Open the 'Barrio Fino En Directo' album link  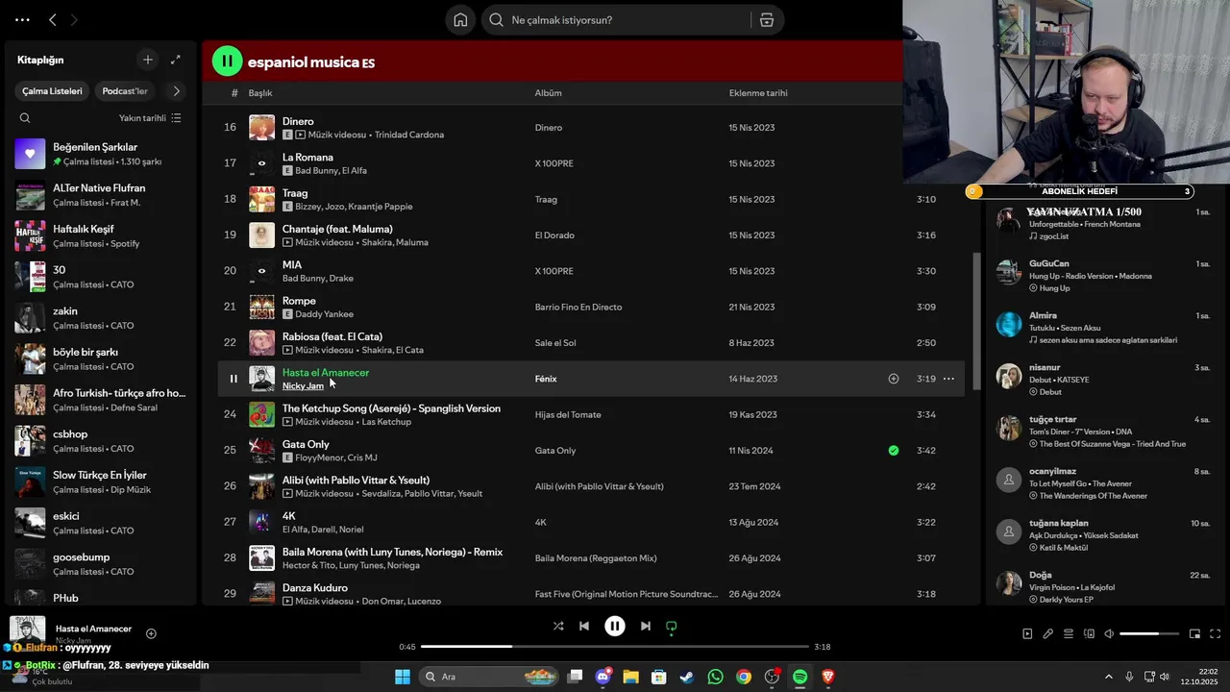point(578,308)
